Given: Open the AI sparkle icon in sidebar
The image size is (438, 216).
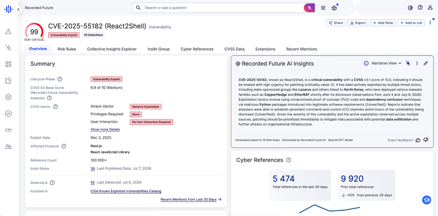Looking at the screenshot, I should point(8,48).
